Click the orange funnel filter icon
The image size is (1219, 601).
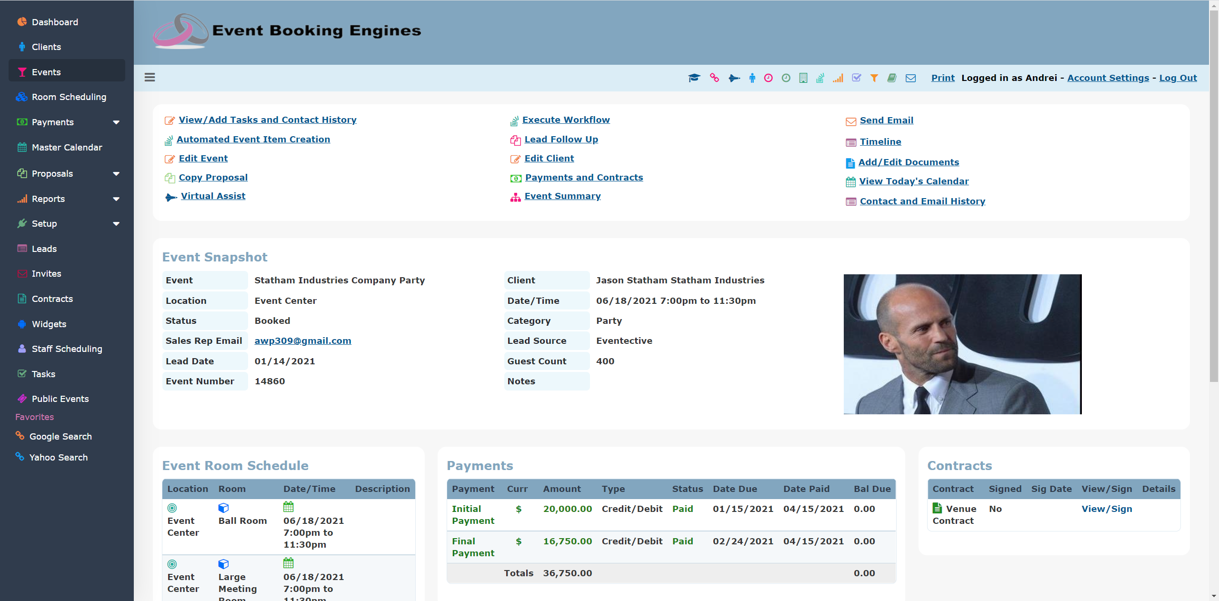click(874, 78)
